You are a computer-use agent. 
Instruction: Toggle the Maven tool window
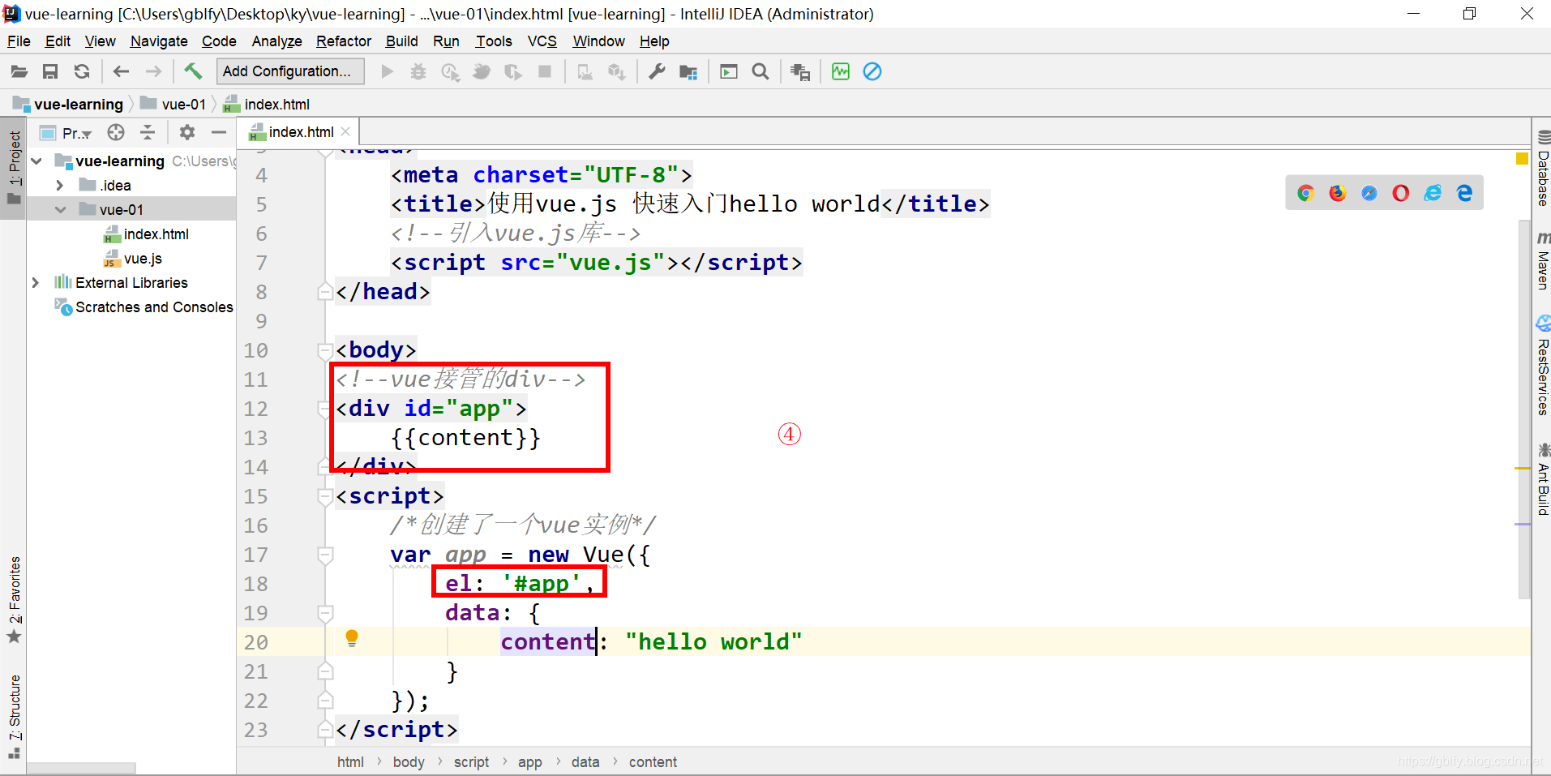coord(1542,261)
